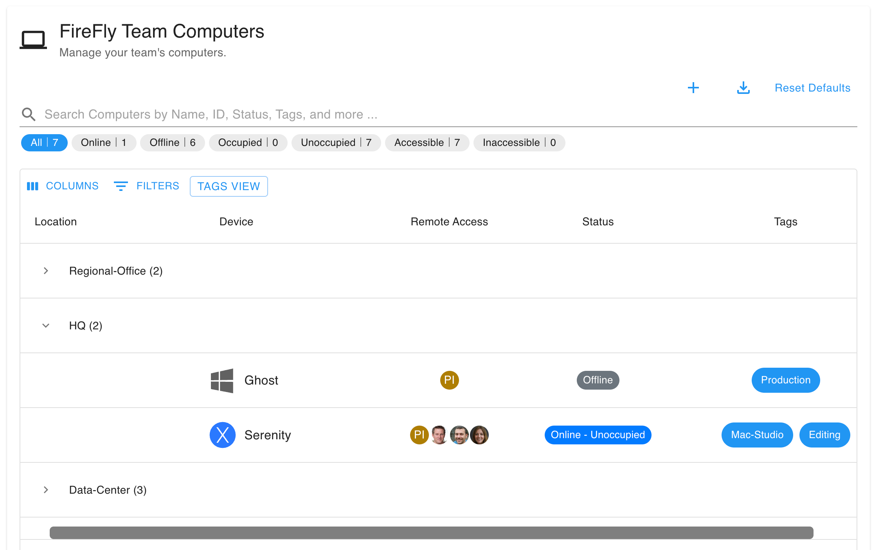Click the first photo avatar in Serenity row

439,435
